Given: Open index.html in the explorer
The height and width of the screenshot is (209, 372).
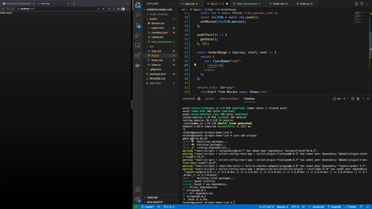Looking at the screenshot, I should [158, 28].
